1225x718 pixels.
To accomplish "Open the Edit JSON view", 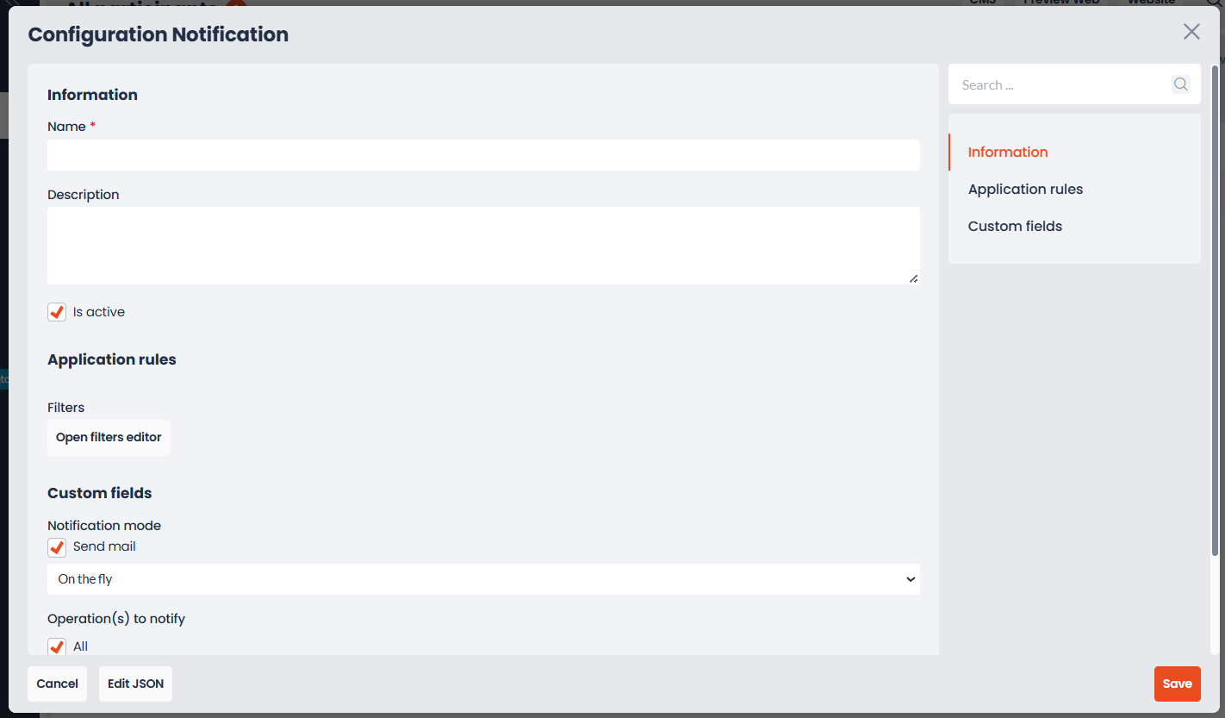I will coord(135,684).
